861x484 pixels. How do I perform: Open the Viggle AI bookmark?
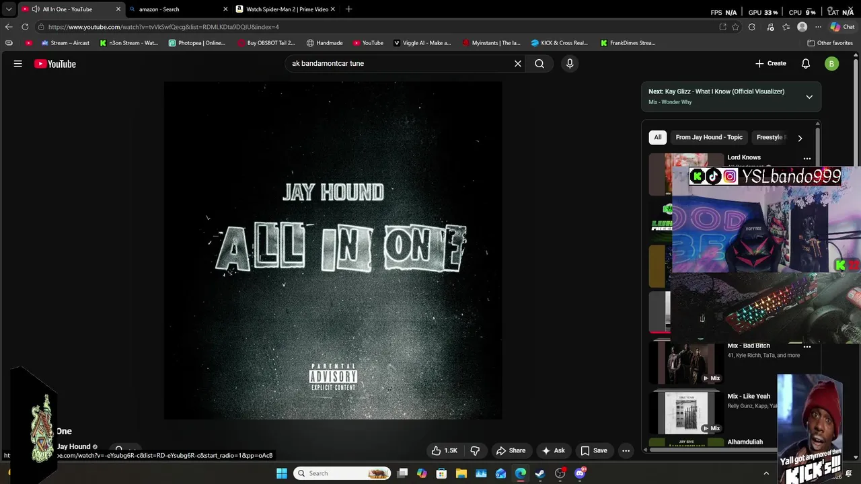point(422,43)
